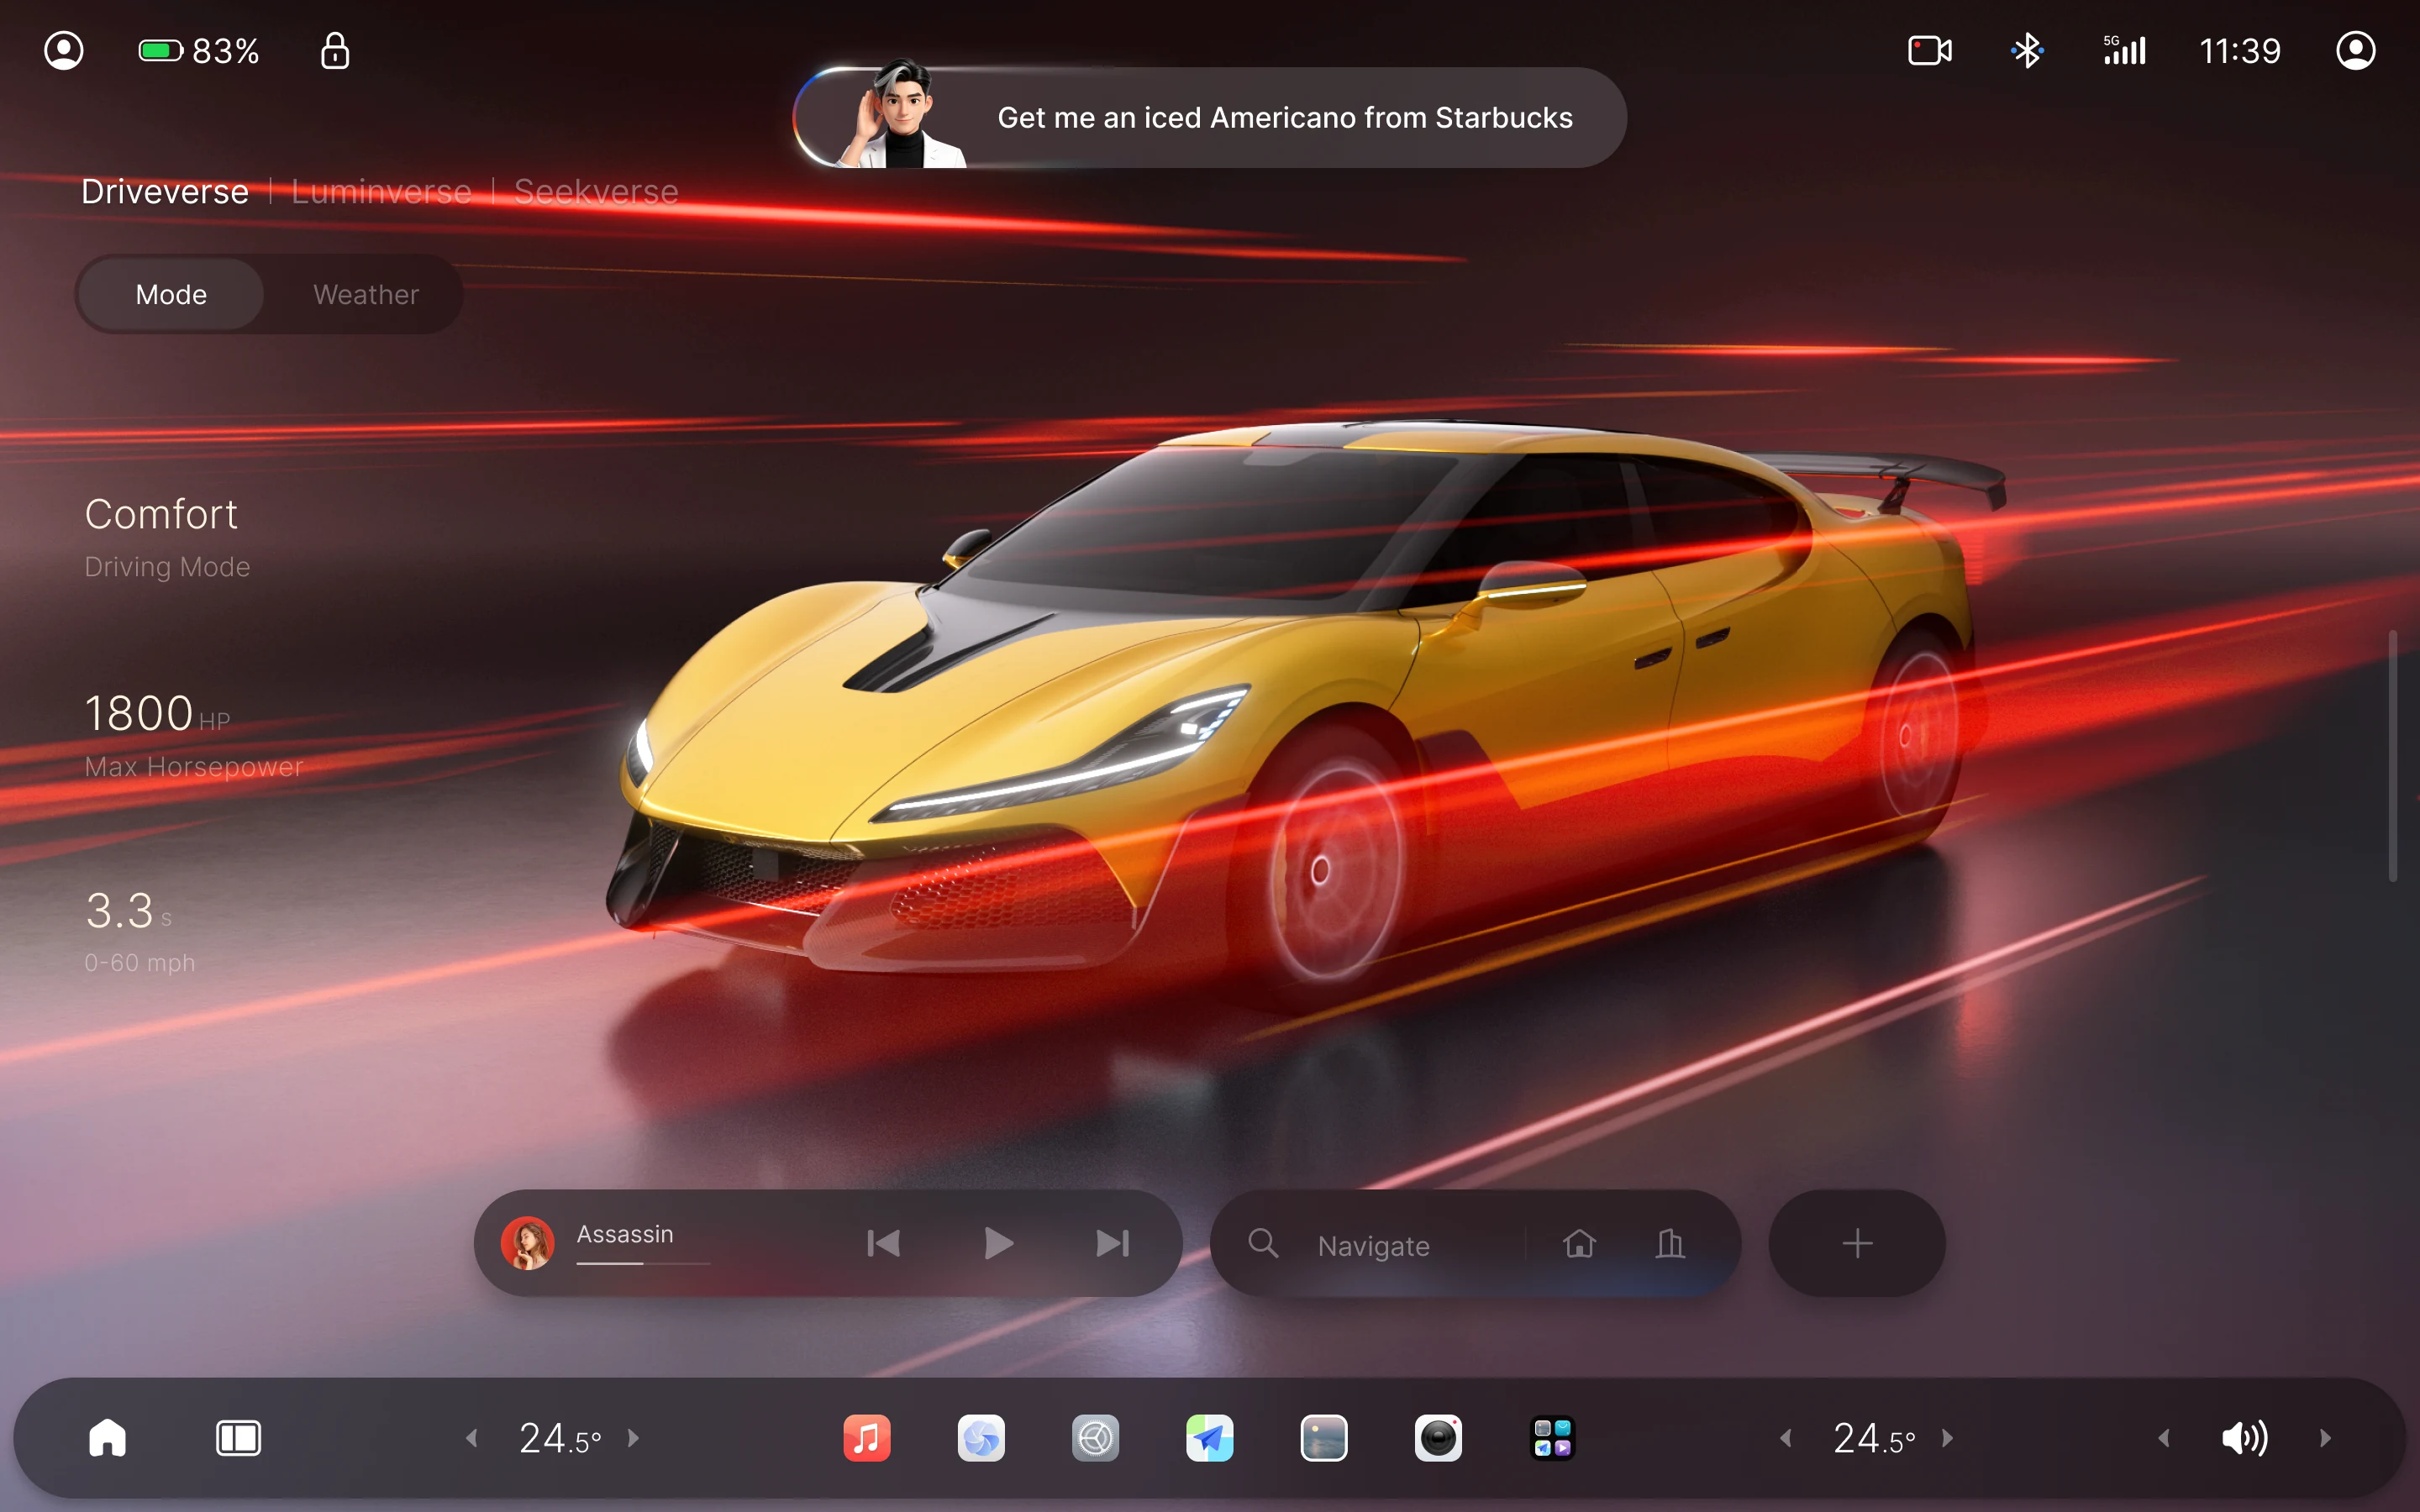Switch to the Luminverse tab
Viewport: 2420px width, 1512px height.
click(x=381, y=191)
